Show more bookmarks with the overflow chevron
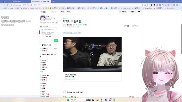 click(180, 8)
